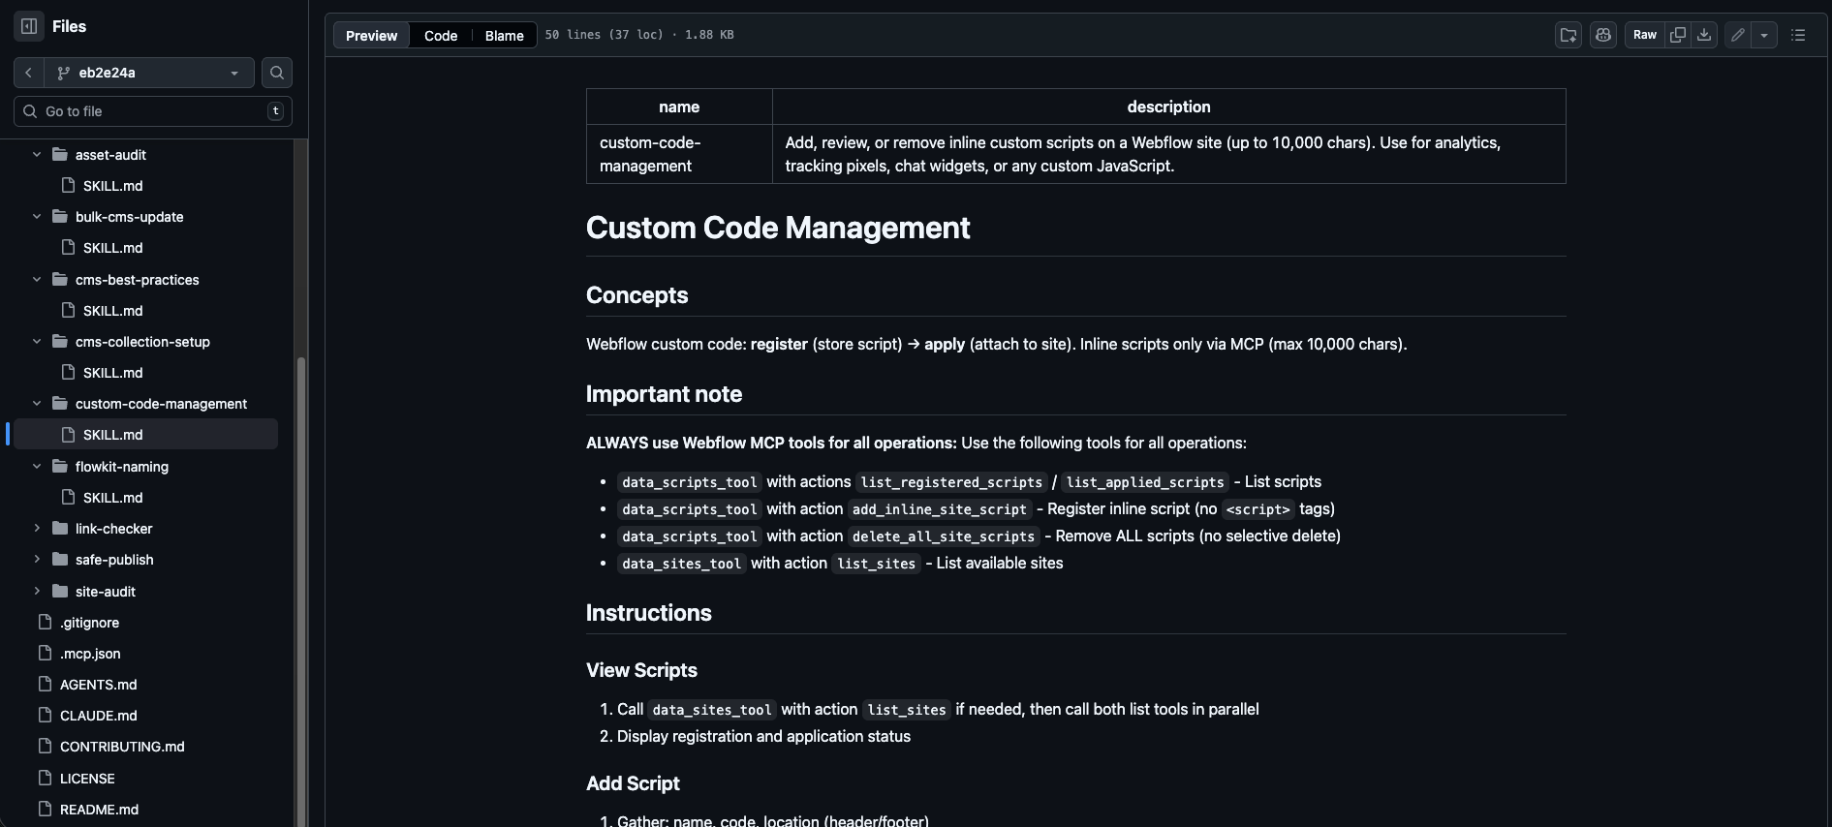Image resolution: width=1832 pixels, height=827 pixels.
Task: Click the delete_all_site_scripts code text
Action: click(x=944, y=536)
